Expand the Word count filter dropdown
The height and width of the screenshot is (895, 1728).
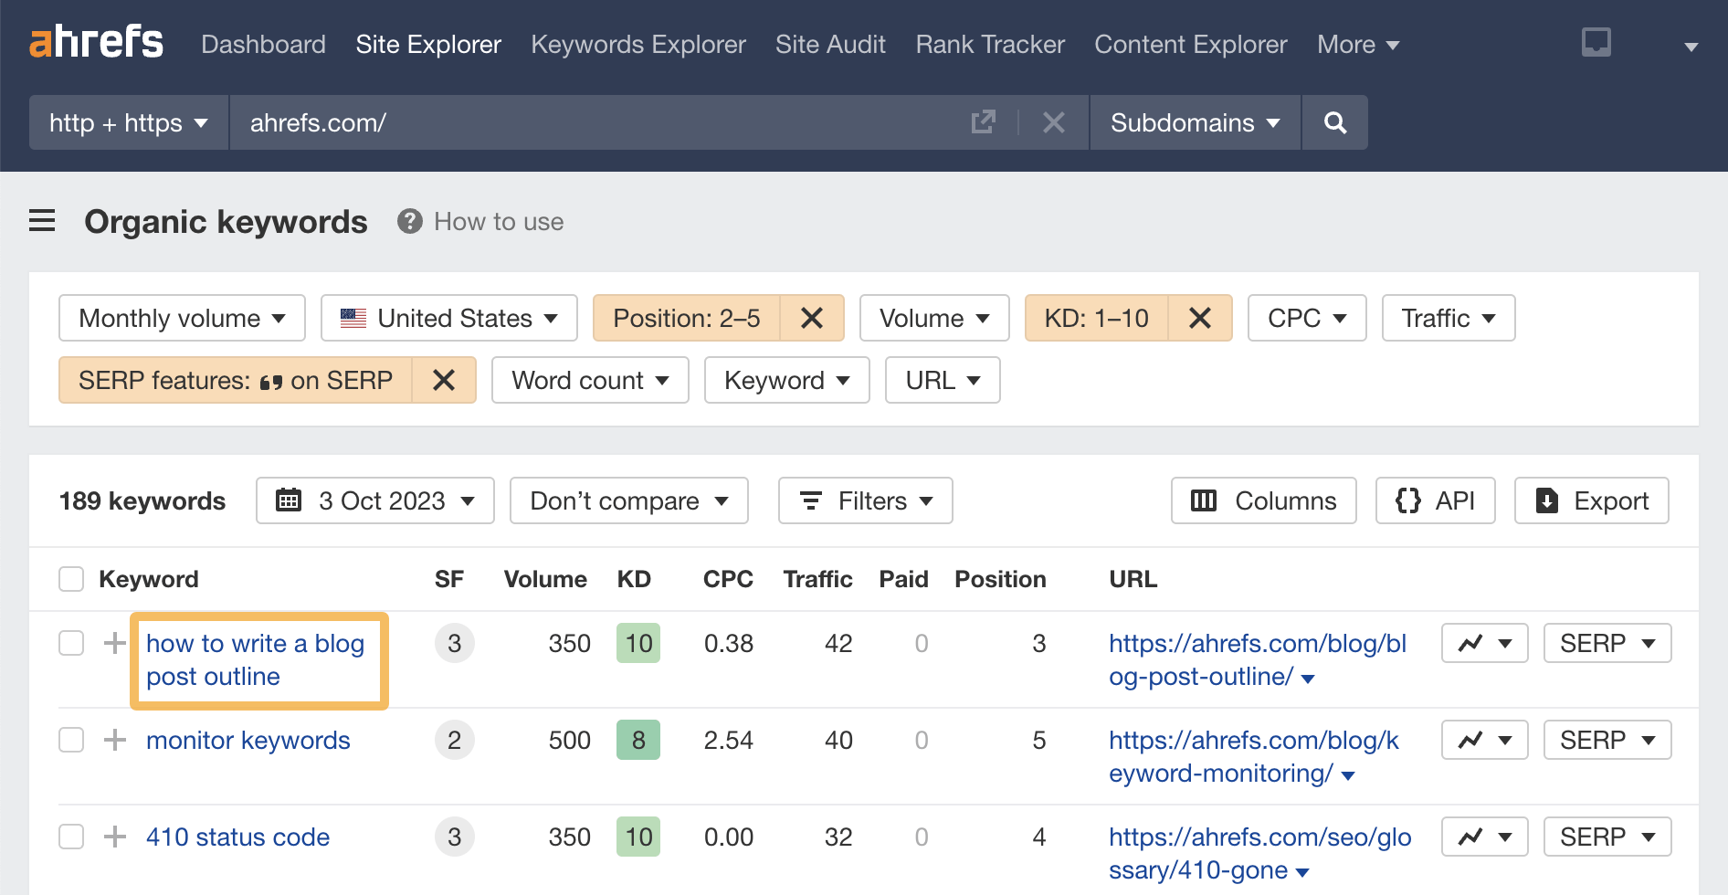point(589,380)
